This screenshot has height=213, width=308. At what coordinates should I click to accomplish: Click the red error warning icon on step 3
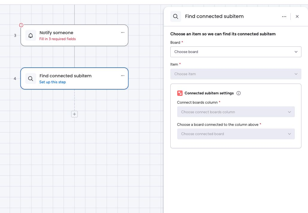coord(21,25)
